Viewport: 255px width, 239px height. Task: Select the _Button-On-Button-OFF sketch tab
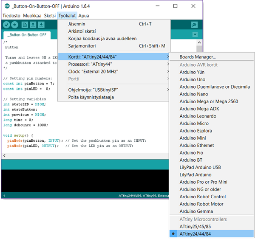(27, 35)
